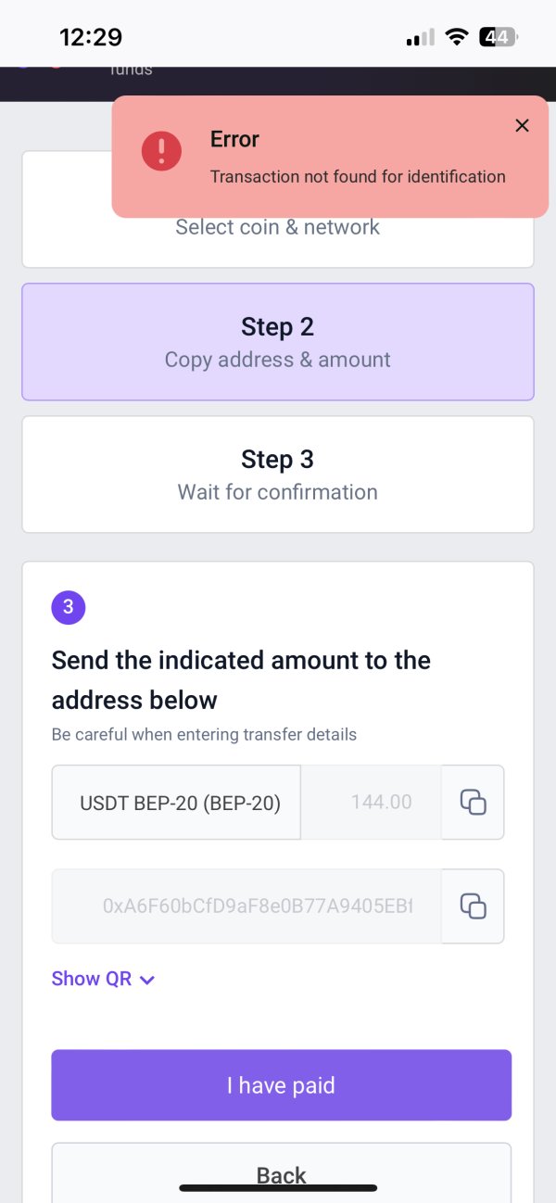Click the red error exclamation icon

pyautogui.click(x=161, y=150)
